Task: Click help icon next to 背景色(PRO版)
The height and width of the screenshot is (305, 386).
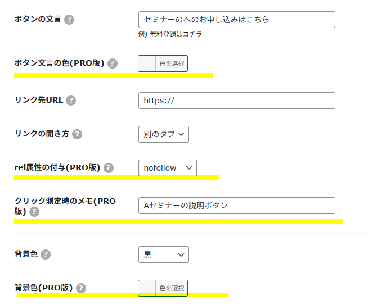Action: [x=81, y=288]
